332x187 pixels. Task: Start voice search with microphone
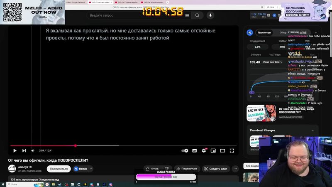tap(210, 15)
